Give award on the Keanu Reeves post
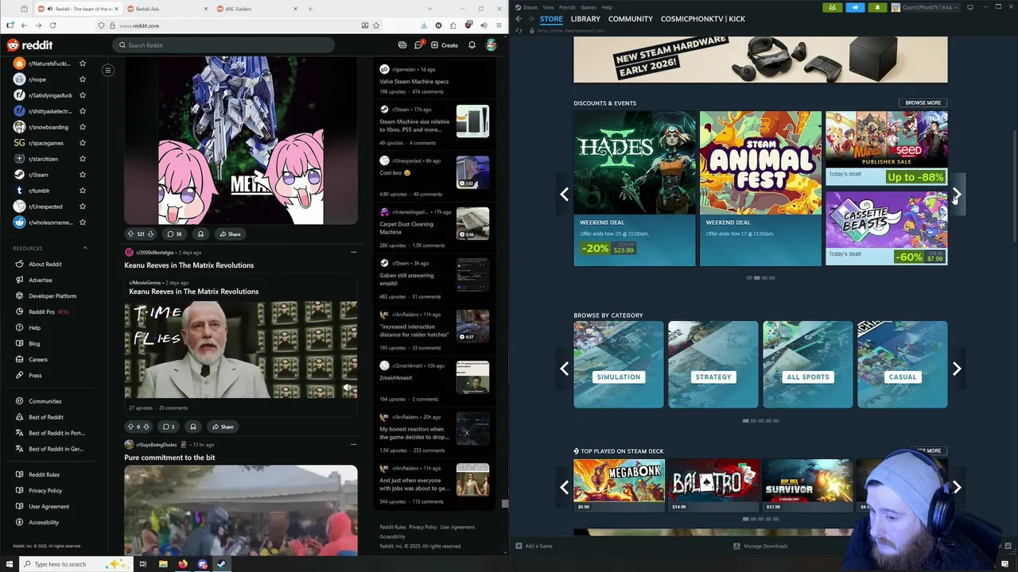This screenshot has height=572, width=1018. 192,427
